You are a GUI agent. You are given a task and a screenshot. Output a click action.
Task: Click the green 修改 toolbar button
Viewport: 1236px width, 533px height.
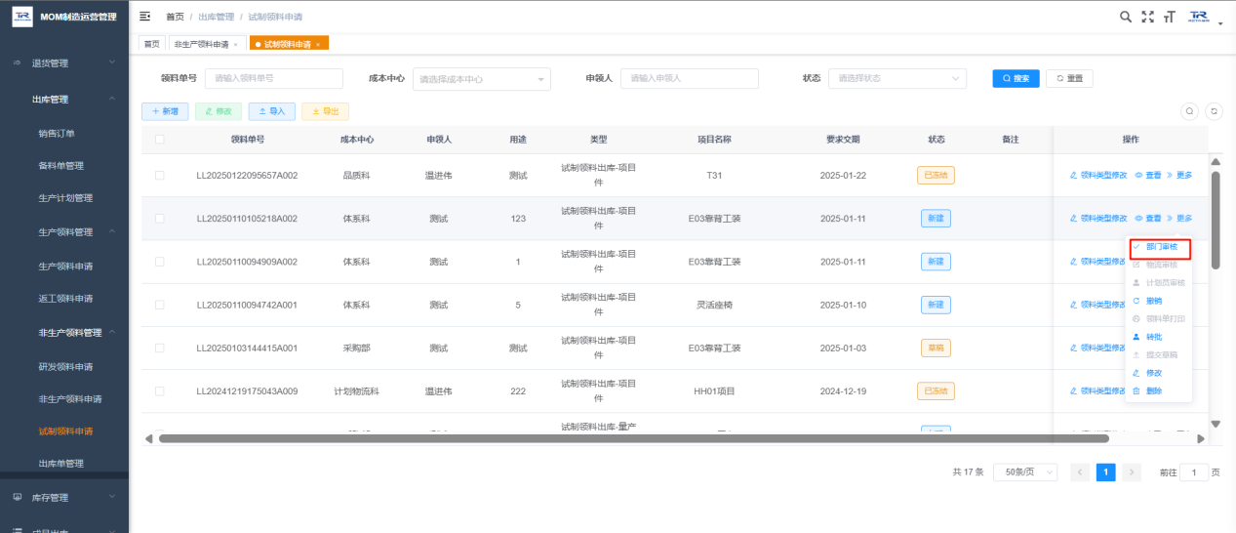tap(219, 111)
